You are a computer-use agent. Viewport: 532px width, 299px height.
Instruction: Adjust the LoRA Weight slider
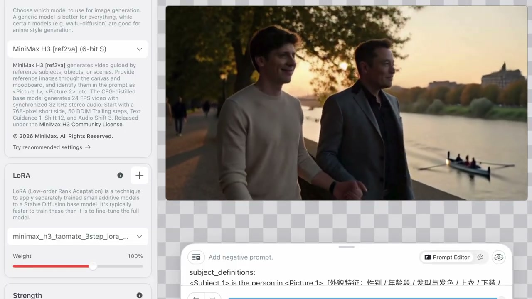click(78, 266)
